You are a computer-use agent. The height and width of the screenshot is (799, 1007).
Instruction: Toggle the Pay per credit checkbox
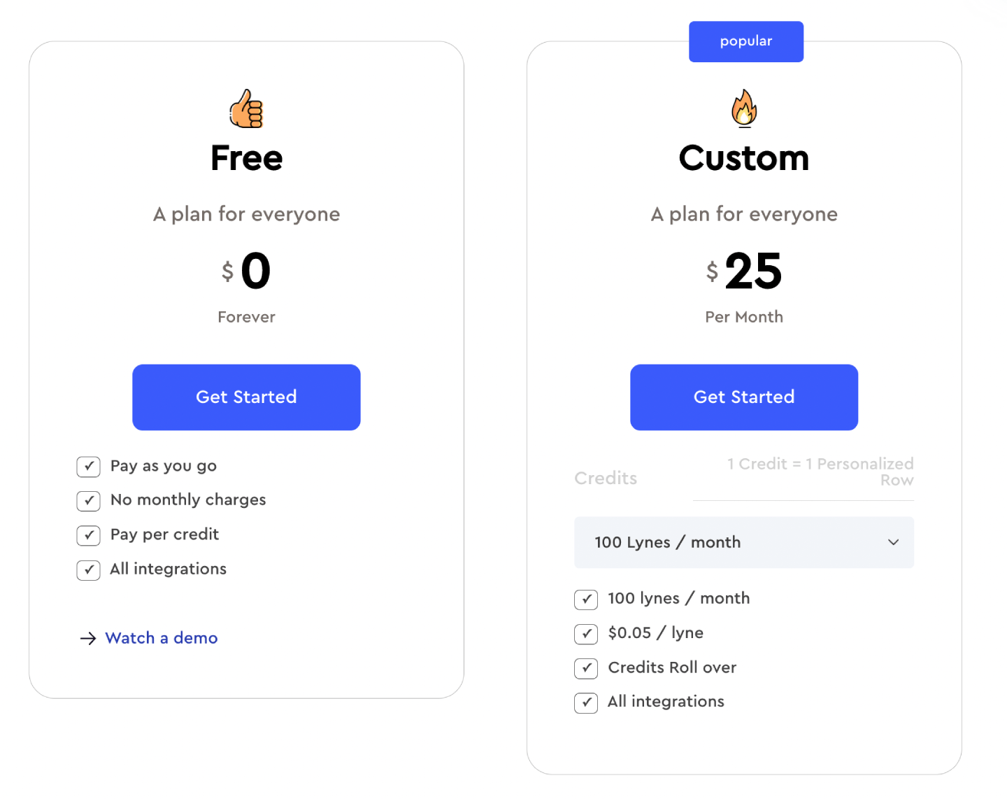tap(89, 536)
